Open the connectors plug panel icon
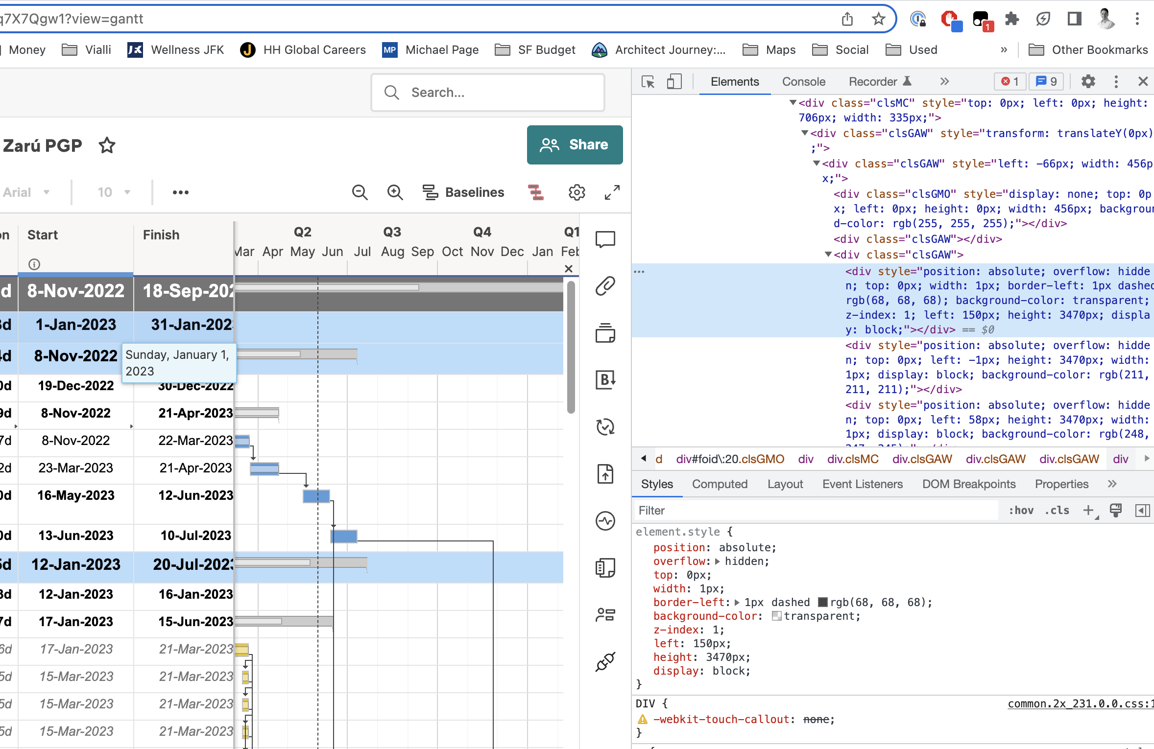 (605, 662)
